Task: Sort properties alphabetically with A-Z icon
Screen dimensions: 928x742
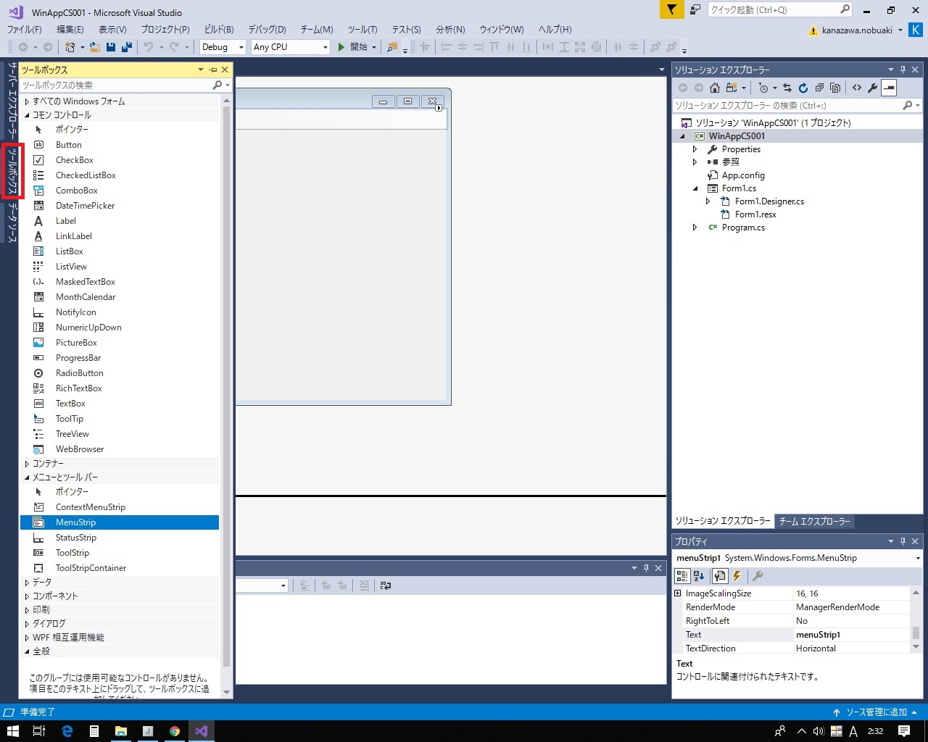Action: (x=699, y=576)
